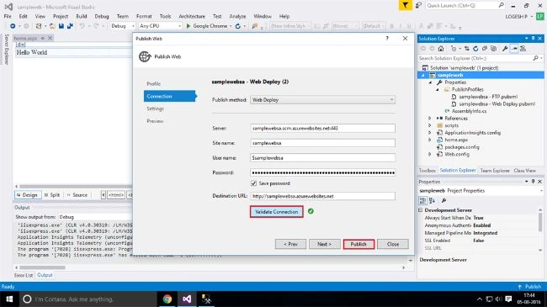This screenshot has width=547, height=307.
Task: Click the Undo arrow in the toolbar
Action: (x=82, y=26)
